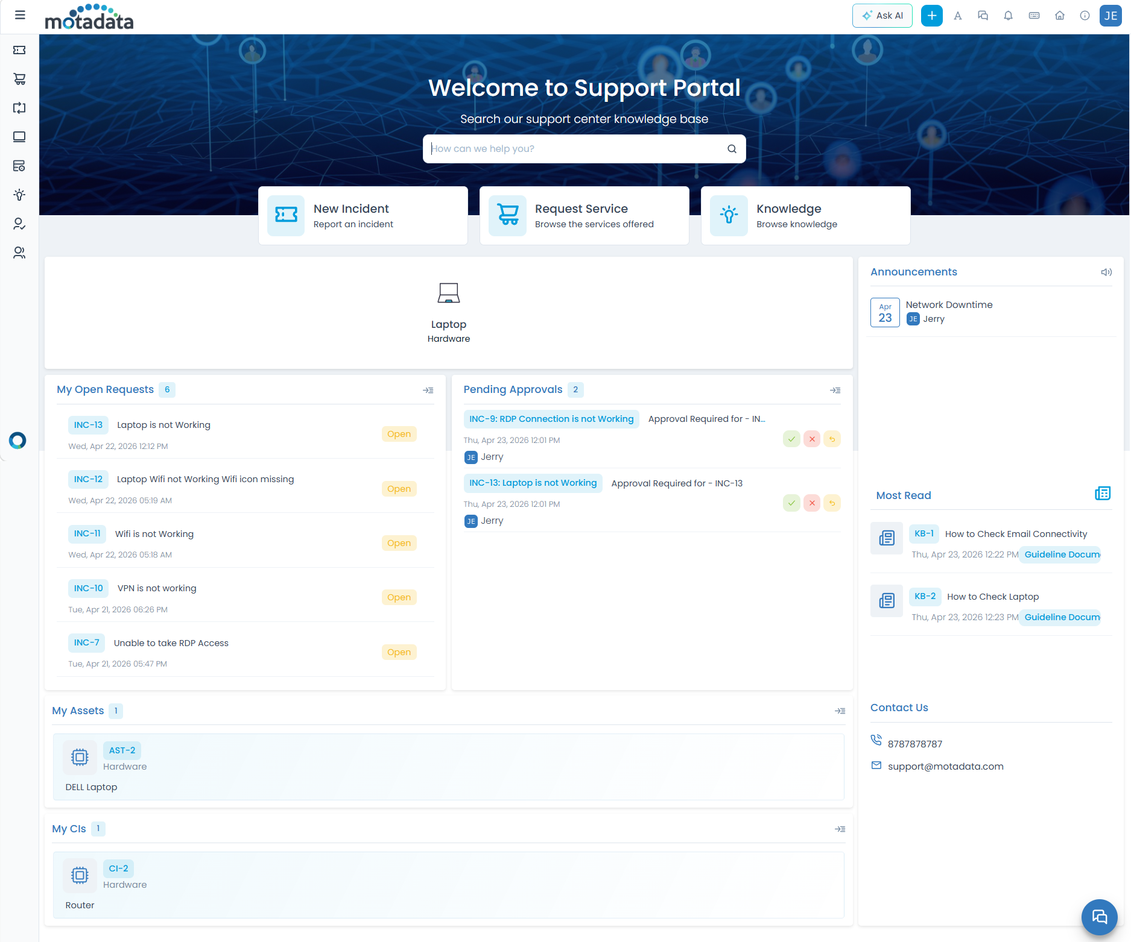Approve the INC-9 RDP Connection request
The image size is (1131, 942).
coord(791,439)
